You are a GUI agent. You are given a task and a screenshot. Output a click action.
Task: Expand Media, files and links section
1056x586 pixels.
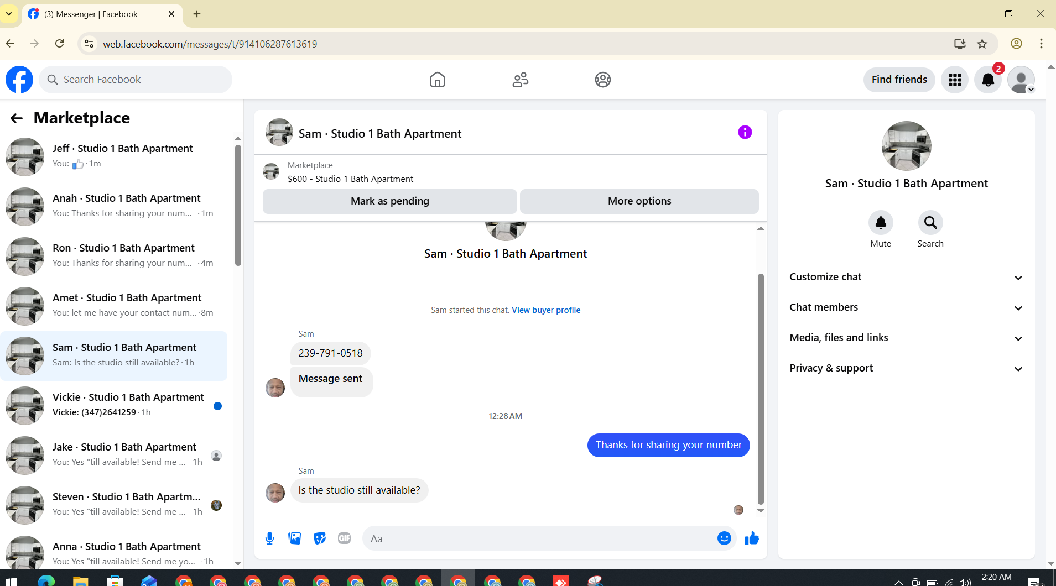click(906, 338)
